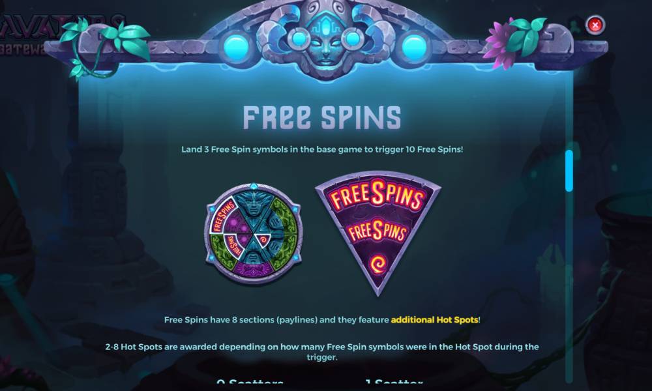This screenshot has width=652, height=391.
Task: Click the blue scrollbar thumb
Action: (569, 171)
